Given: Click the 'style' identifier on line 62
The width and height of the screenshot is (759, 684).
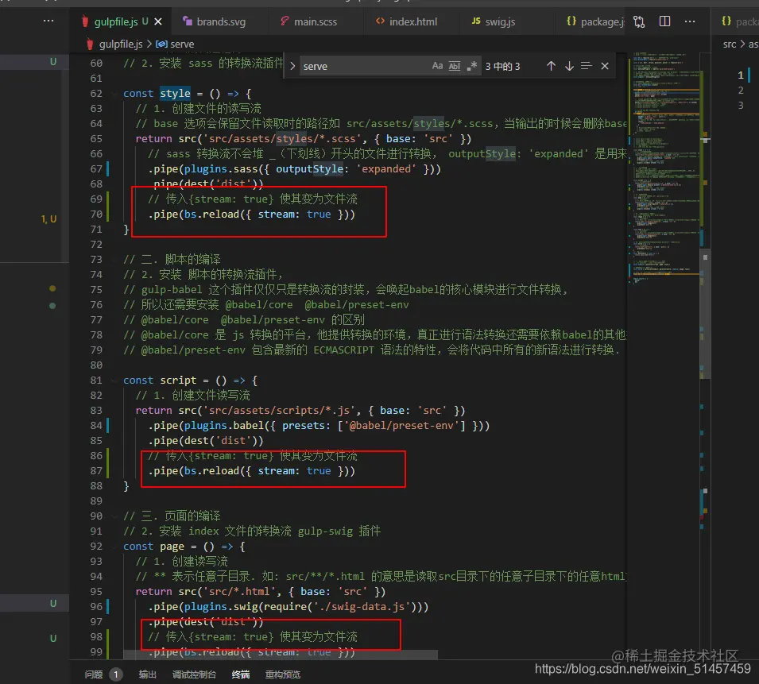Looking at the screenshot, I should pos(175,94).
